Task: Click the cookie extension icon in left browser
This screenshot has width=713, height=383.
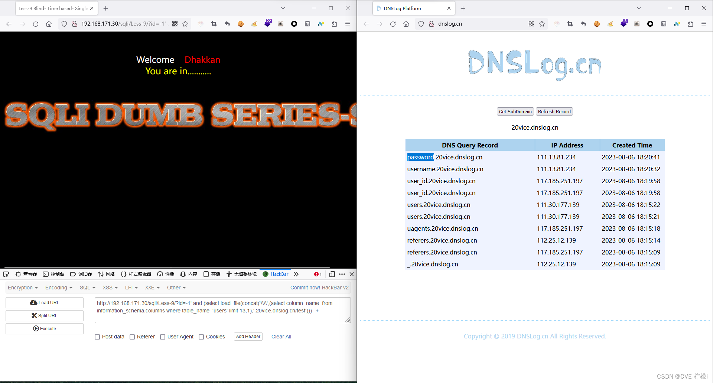Action: 241,24
